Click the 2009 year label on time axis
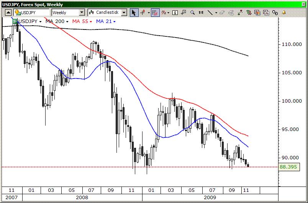Screen dimensions: 308x203 click(210, 198)
